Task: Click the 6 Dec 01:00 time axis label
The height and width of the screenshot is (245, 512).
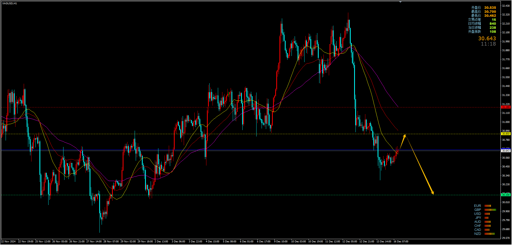Action: coord(247,242)
